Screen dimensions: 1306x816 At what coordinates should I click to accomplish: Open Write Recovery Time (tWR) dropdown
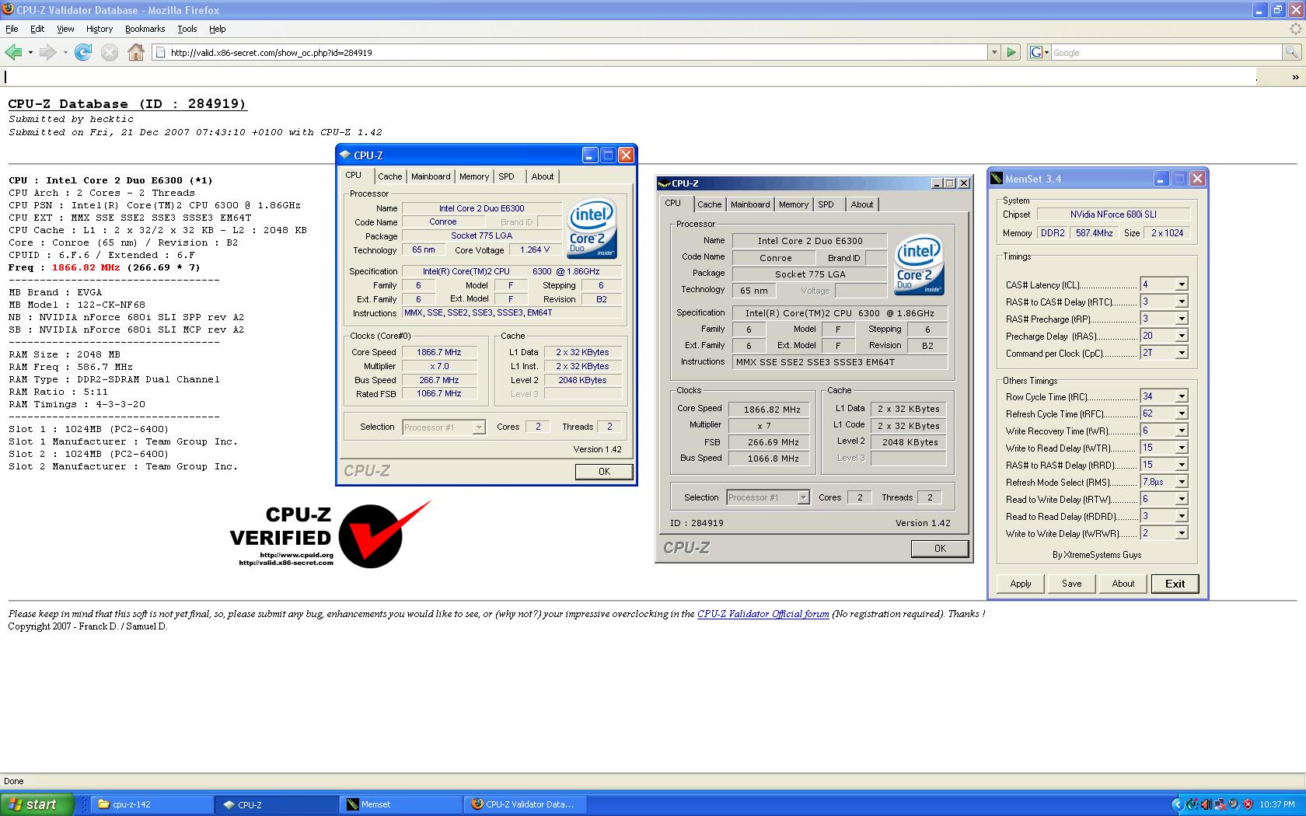[x=1181, y=431]
